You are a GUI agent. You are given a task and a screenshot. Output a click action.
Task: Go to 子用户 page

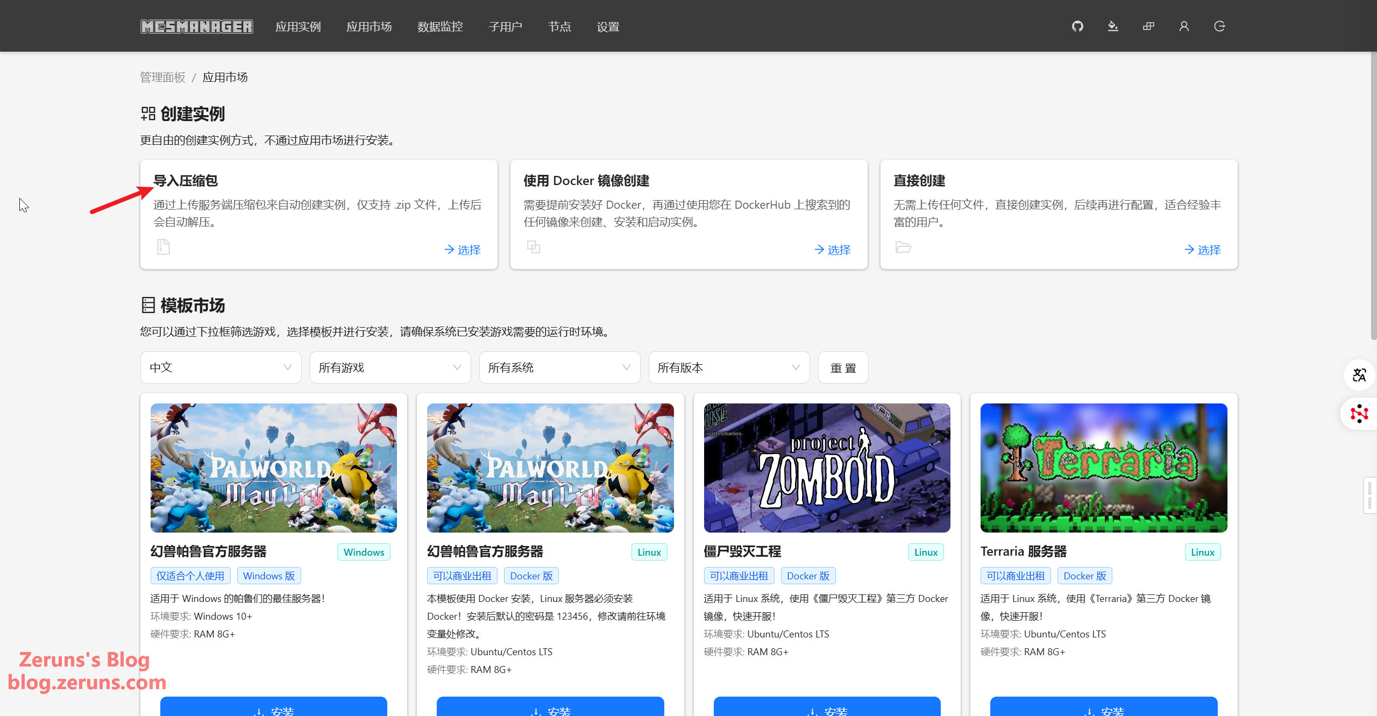(x=506, y=26)
